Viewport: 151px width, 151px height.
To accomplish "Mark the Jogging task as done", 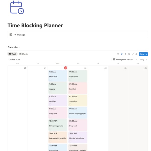I will [x=50, y=92].
